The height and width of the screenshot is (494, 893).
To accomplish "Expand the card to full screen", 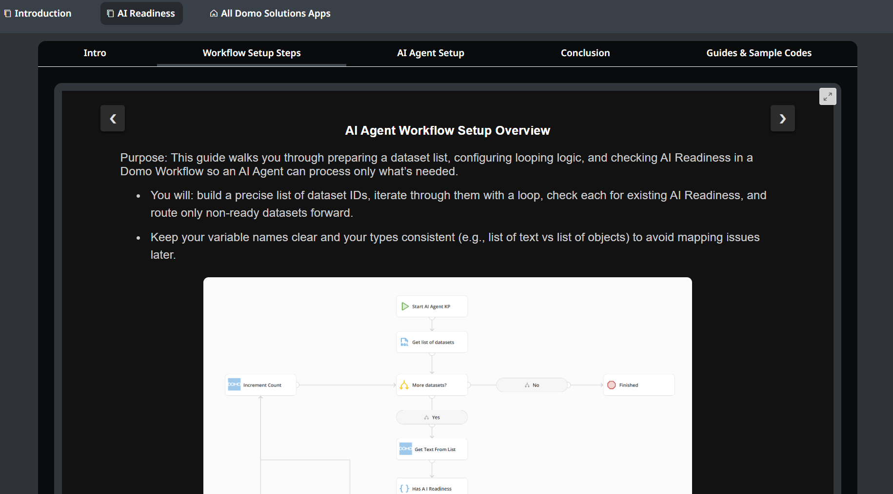I will coord(828,97).
